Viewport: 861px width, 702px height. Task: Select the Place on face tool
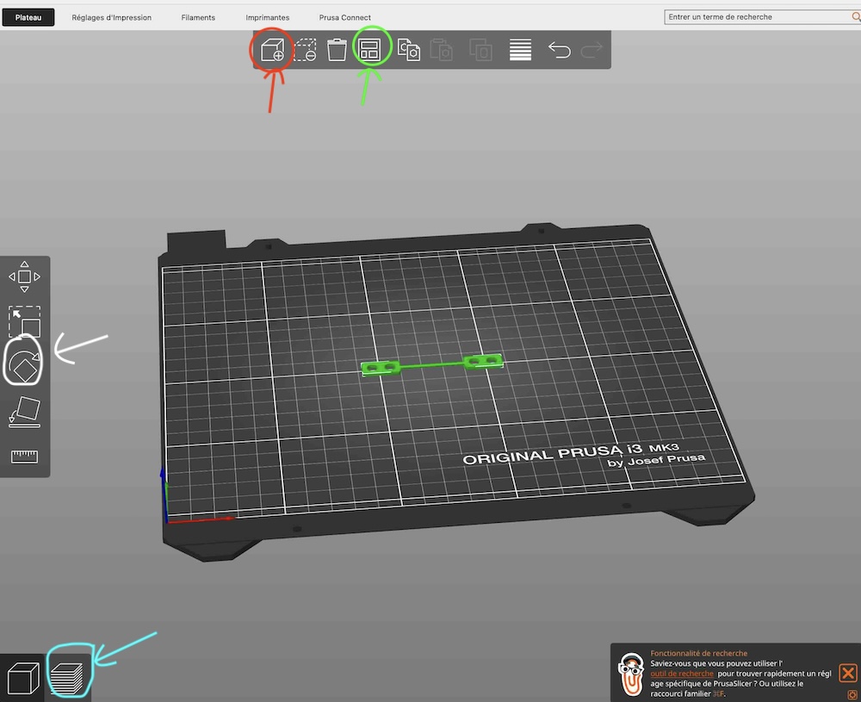pyautogui.click(x=25, y=412)
